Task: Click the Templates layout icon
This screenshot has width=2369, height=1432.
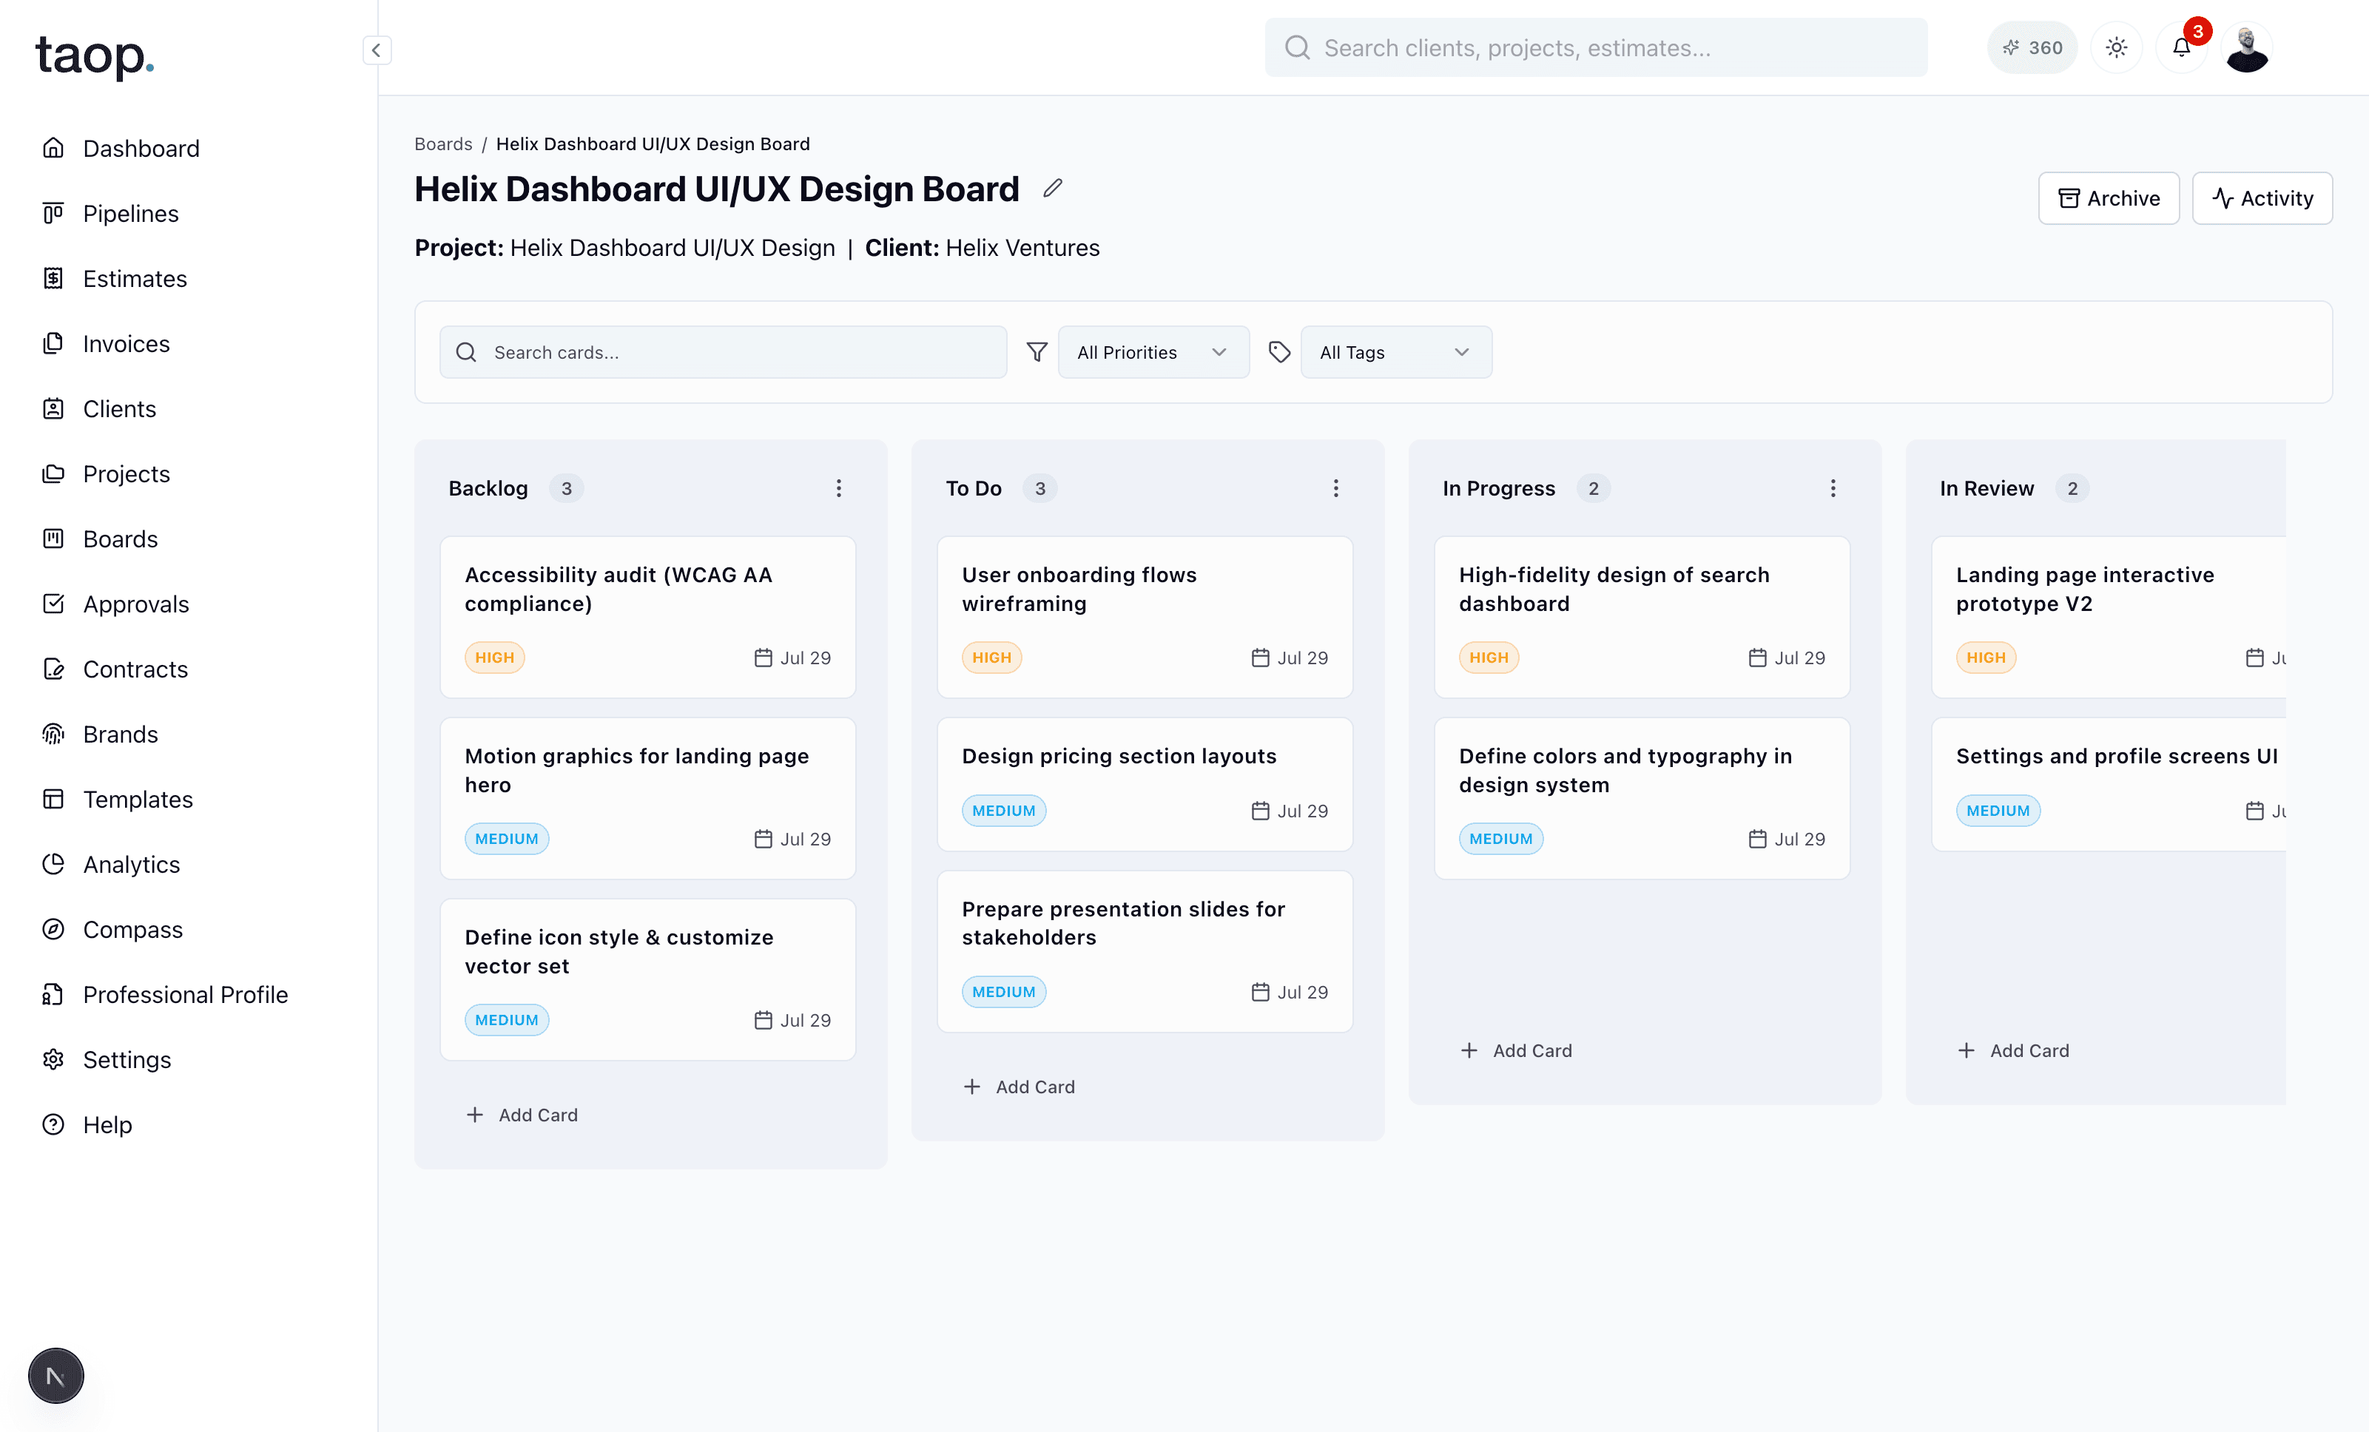Action: click(x=53, y=799)
